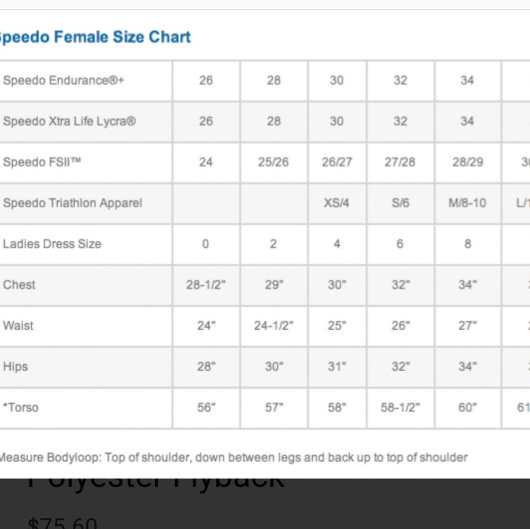
Task: Select the S/6 triathlon size cell
Action: pyautogui.click(x=400, y=203)
